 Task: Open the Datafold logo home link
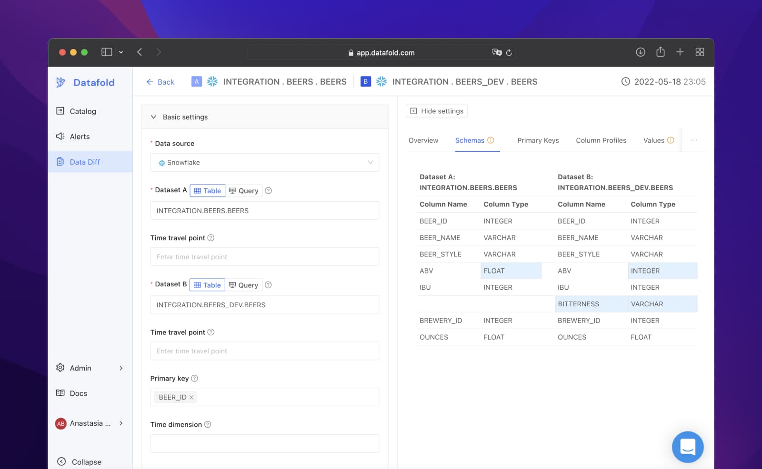[x=85, y=82]
